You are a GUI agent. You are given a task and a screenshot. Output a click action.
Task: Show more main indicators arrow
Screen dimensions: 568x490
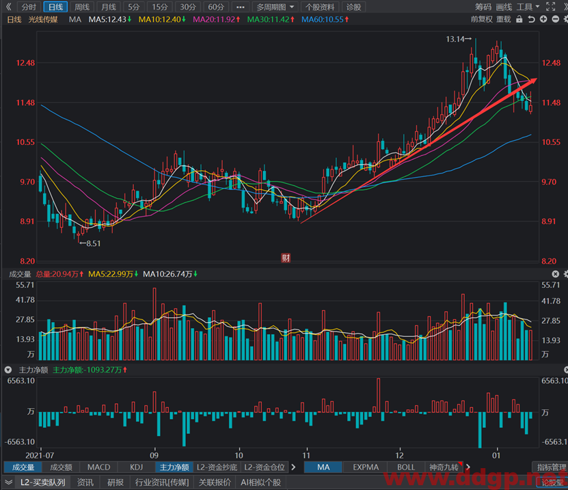coord(468,467)
